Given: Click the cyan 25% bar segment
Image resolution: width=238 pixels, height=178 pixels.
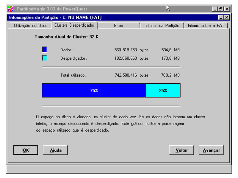Looking at the screenshot, I should coord(163,90).
